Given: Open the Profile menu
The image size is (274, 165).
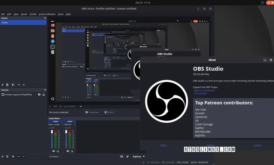Looking at the screenshot, I should pyautogui.click(x=33, y=14).
